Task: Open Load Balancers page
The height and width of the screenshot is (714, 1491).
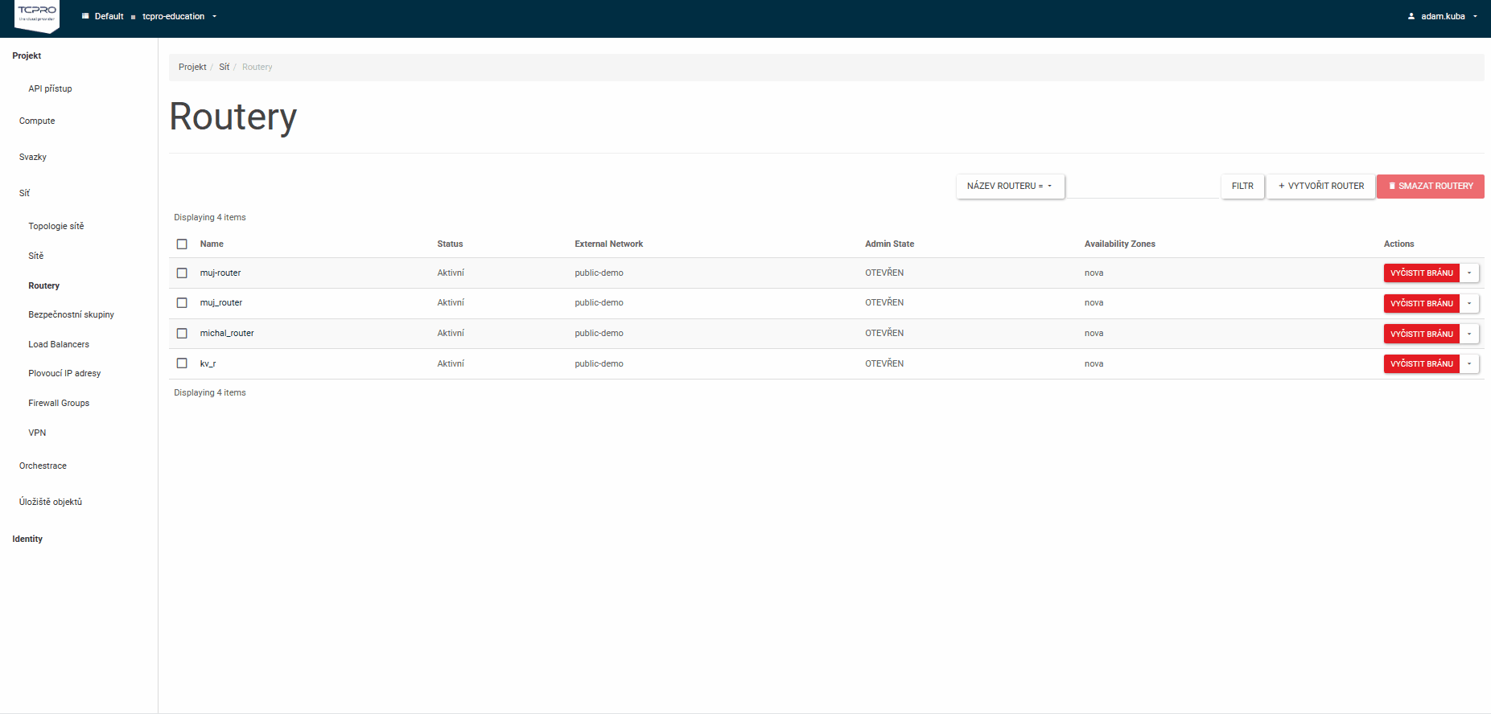Action: coord(59,344)
